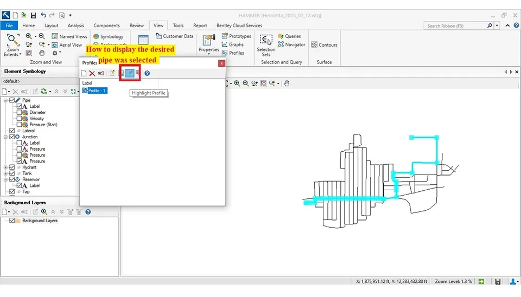Open the Properties panel button
521x297 pixels.
tap(208, 43)
